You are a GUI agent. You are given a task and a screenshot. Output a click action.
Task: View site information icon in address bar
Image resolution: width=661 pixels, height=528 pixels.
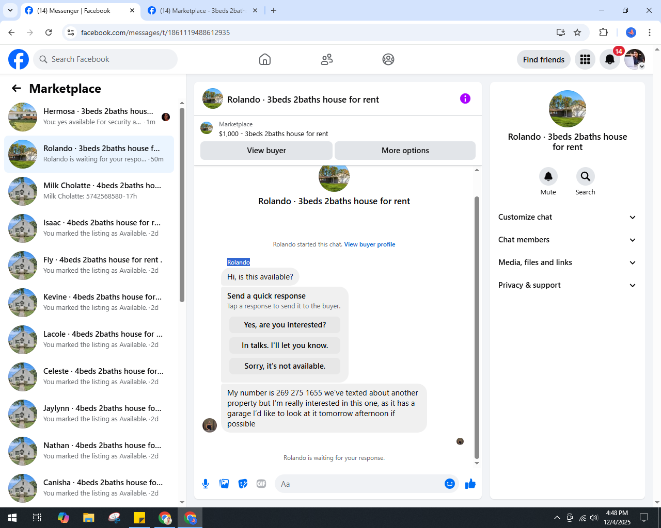71,32
